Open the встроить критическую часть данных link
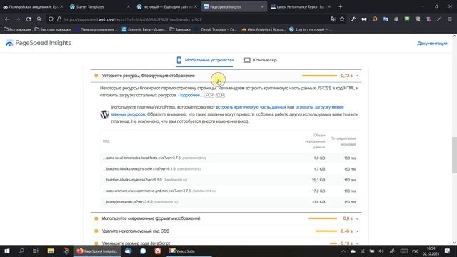This screenshot has height=257, width=457. (x=251, y=107)
